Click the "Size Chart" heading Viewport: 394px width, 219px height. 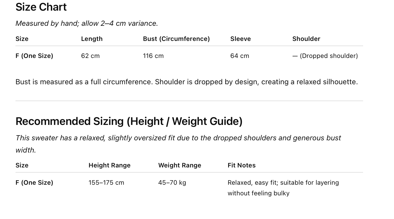coord(41,7)
